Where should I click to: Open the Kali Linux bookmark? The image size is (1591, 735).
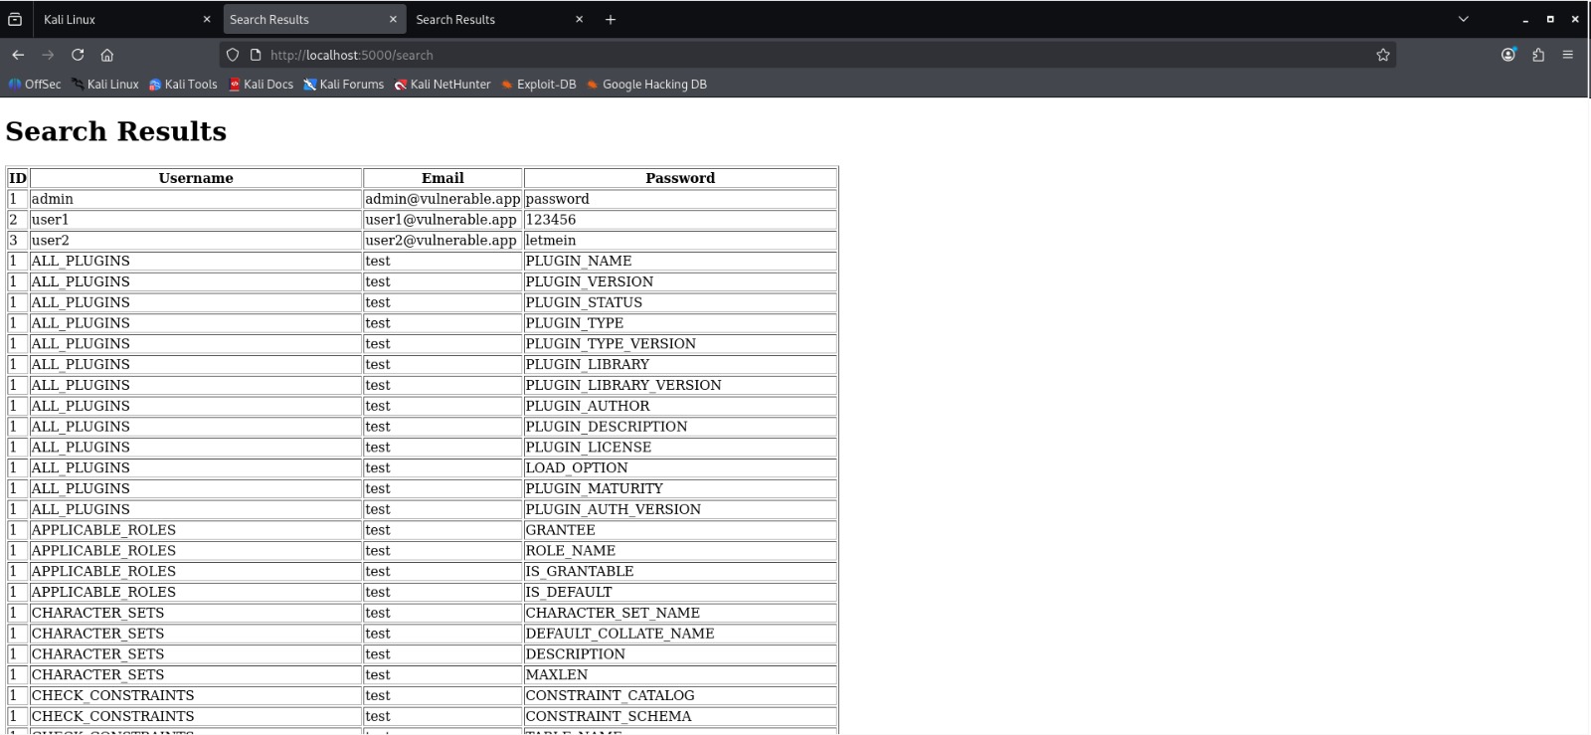[x=104, y=85]
